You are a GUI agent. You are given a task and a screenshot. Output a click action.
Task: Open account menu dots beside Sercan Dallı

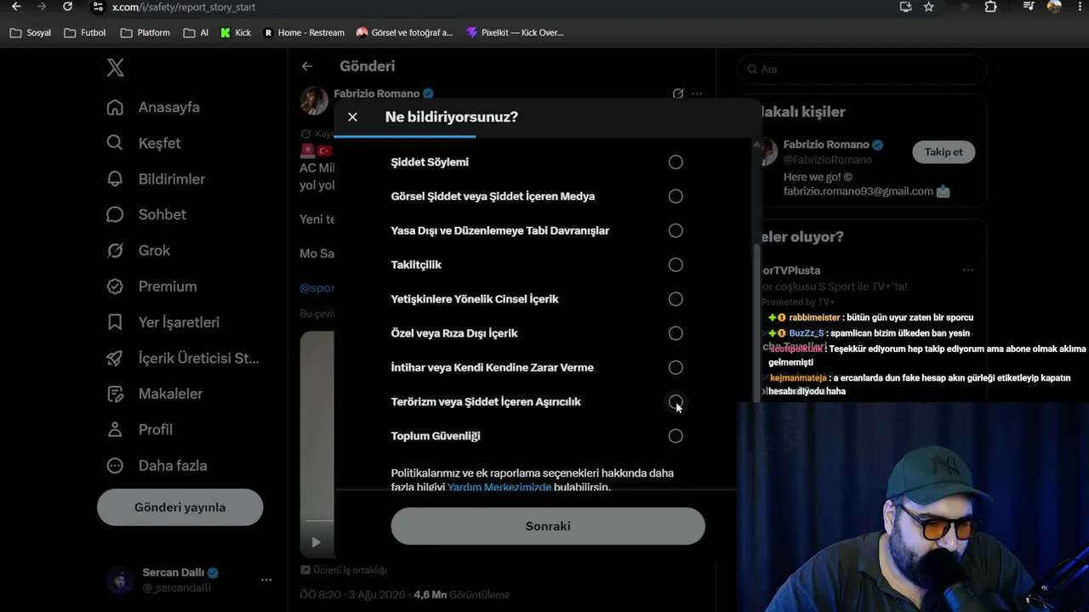click(266, 580)
